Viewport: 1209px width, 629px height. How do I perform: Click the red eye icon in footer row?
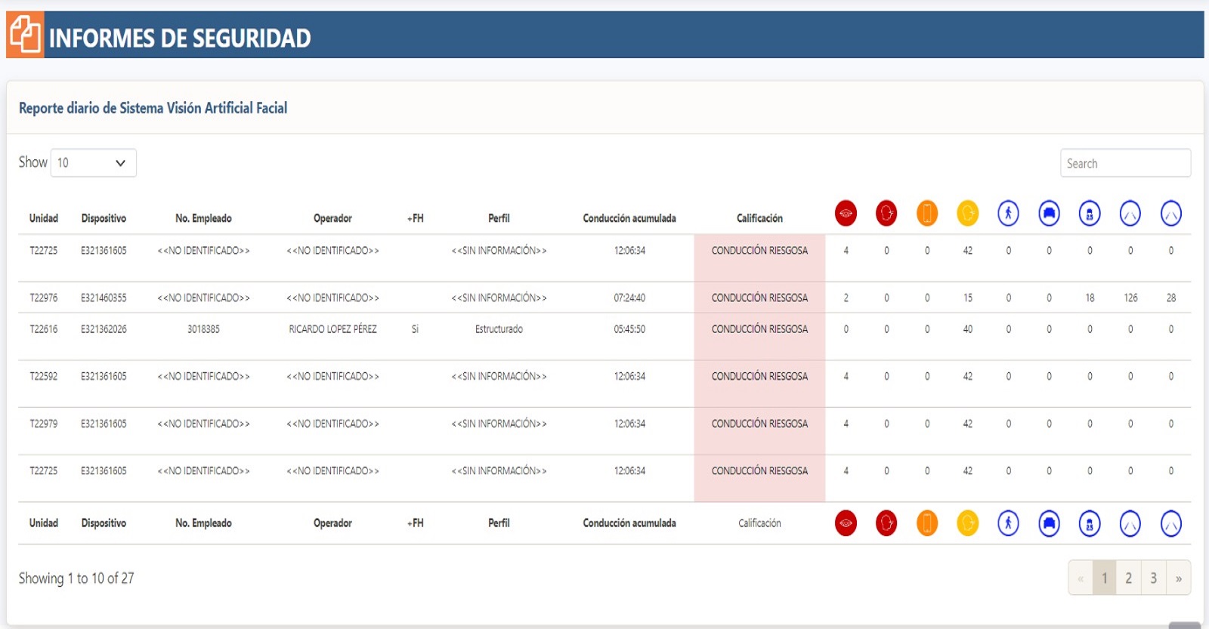pos(846,523)
